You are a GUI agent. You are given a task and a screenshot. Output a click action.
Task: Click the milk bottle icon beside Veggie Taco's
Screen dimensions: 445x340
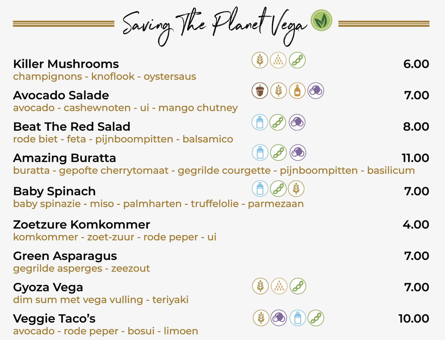[298, 318]
